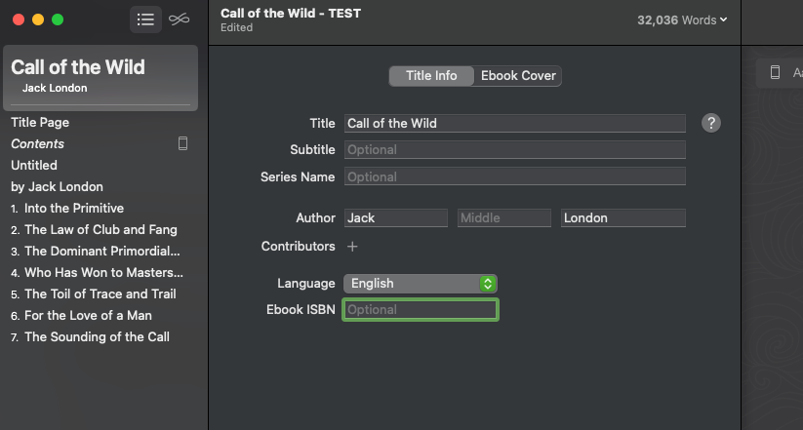
Task: Switch to the Title Info tab
Action: tap(431, 76)
